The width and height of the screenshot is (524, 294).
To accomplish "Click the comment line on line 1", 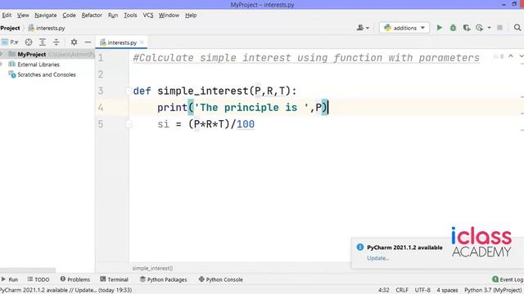I will 306,58.
